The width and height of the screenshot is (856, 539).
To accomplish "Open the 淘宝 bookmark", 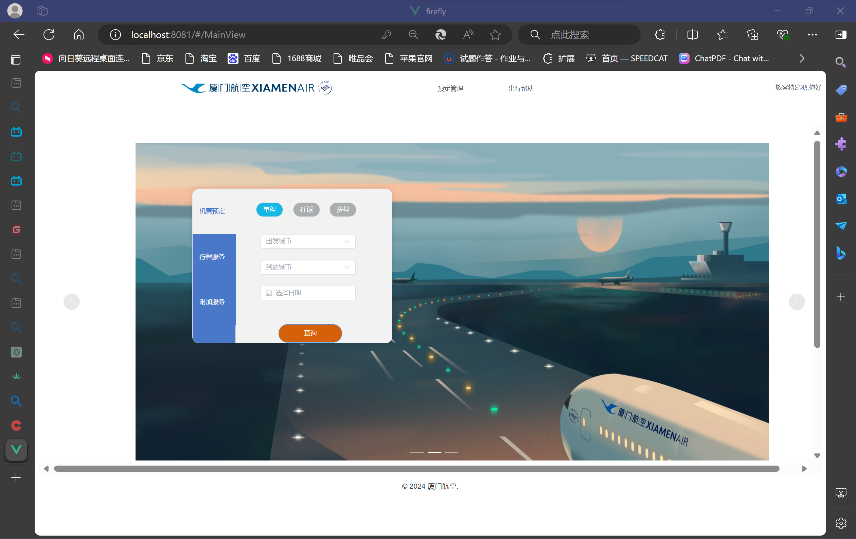I will 201,58.
